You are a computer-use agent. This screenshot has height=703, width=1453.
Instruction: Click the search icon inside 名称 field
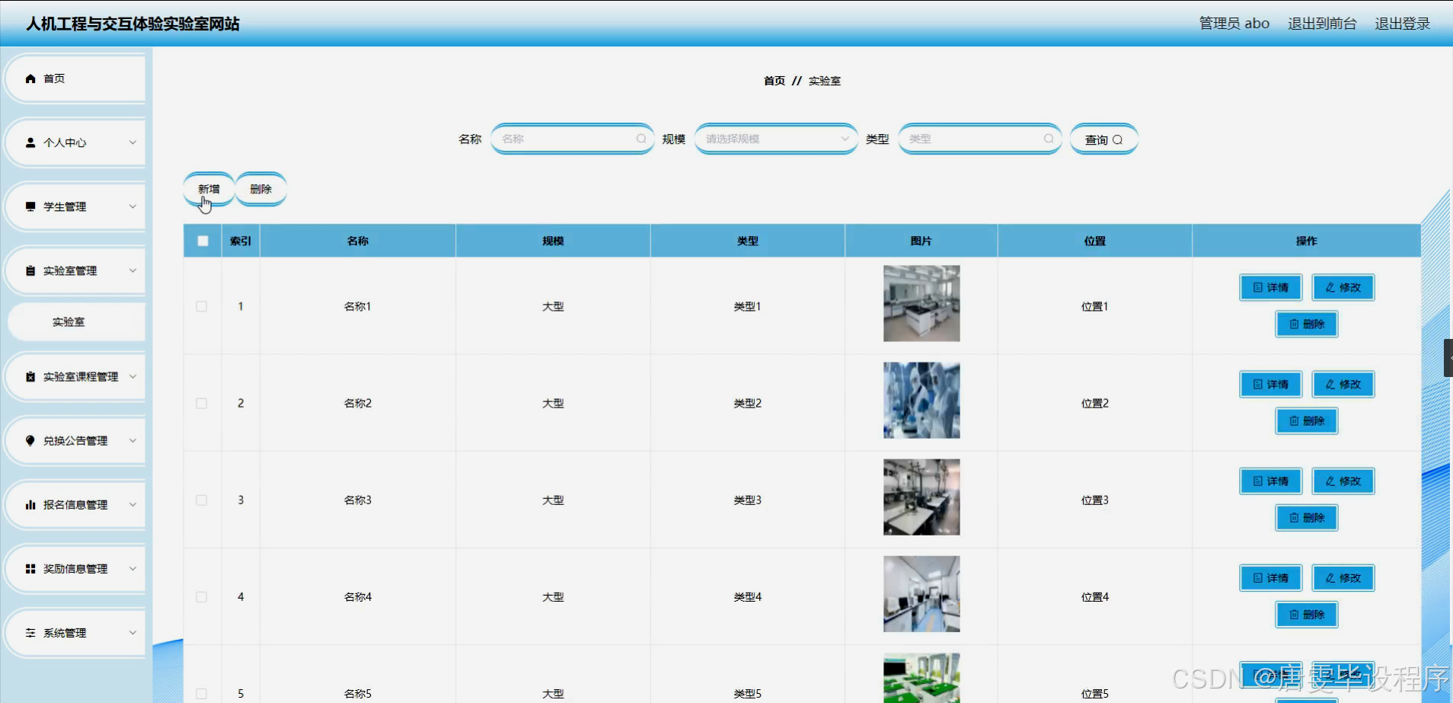[x=641, y=139]
